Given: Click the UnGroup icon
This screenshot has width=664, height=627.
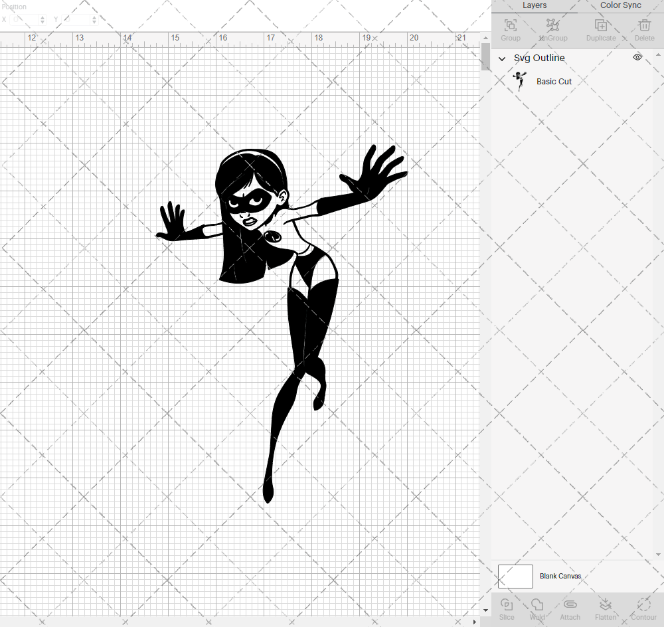Looking at the screenshot, I should 552,25.
